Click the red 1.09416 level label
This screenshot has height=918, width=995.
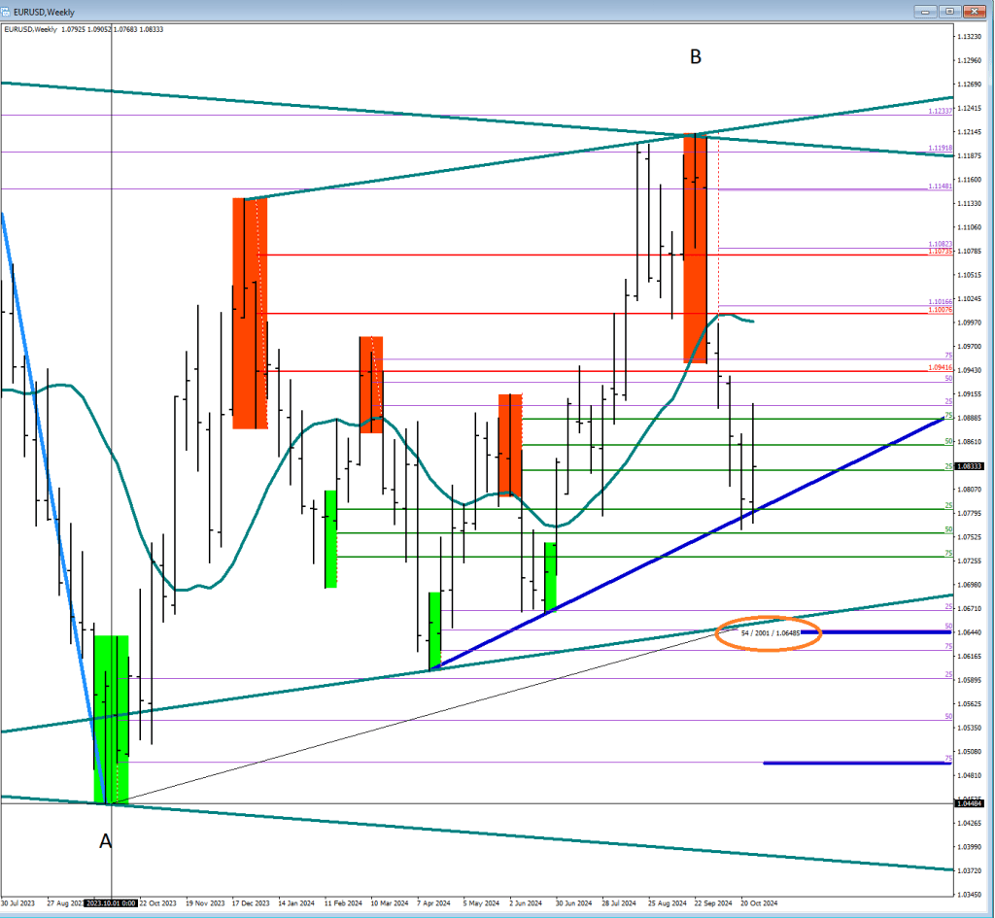940,369
